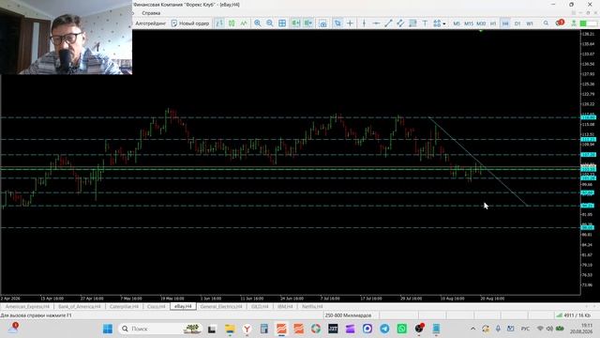
Task: Click the connection status 4911 / 16 Kb
Action: coord(574,315)
